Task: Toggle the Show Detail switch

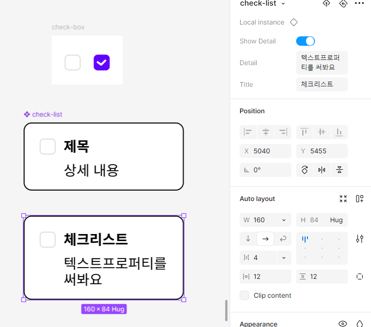Action: click(x=305, y=41)
